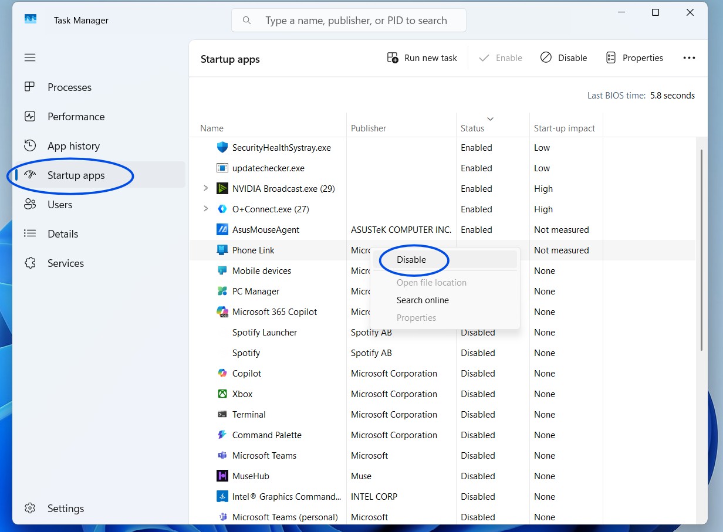This screenshot has height=532, width=723.
Task: Open the Services page
Action: (x=65, y=263)
